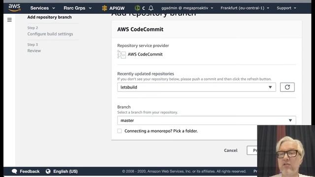Image resolution: width=315 pixels, height=177 pixels.
Task: Click the Feedback speech bubble icon
Action: click(x=14, y=171)
